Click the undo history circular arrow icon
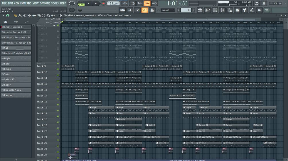The image size is (288, 161). [x=256, y=3]
